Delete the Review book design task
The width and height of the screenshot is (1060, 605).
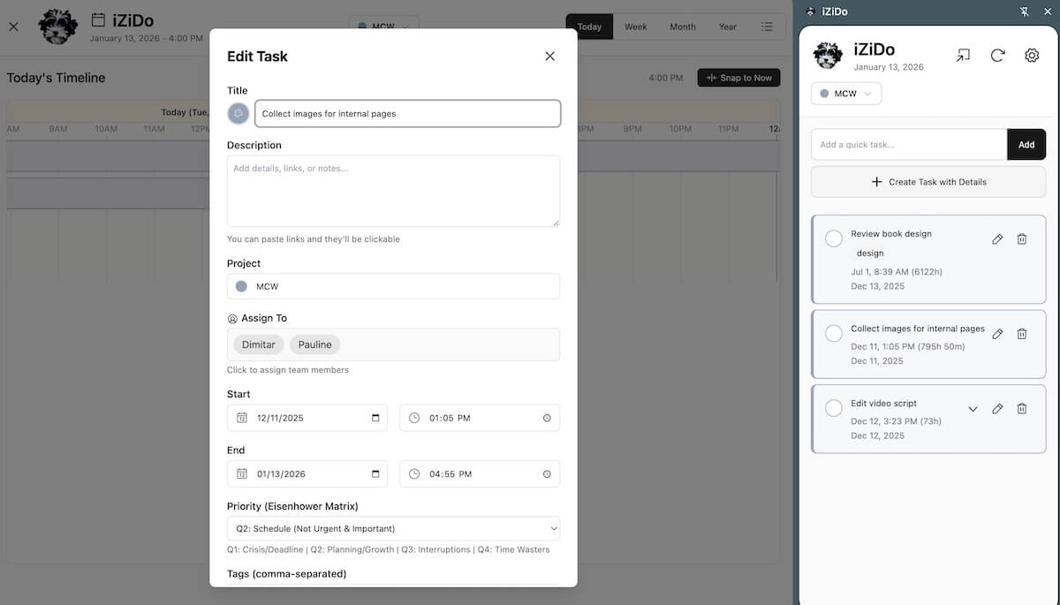[1022, 238]
